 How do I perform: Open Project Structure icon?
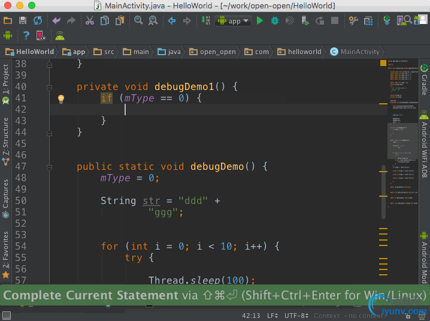[368, 21]
